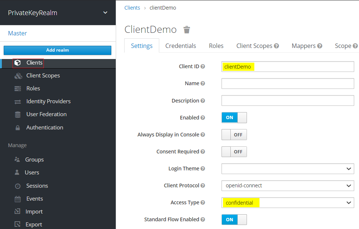Screen dimensions: 359x229
Task: Open the Scope tab
Action: 343,46
